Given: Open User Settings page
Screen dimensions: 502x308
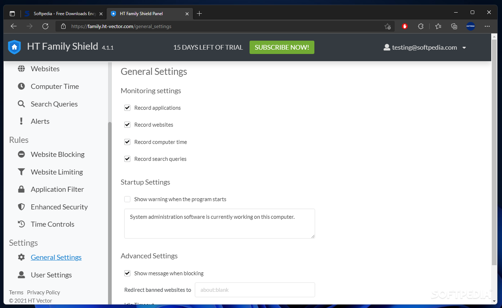Looking at the screenshot, I should (51, 275).
